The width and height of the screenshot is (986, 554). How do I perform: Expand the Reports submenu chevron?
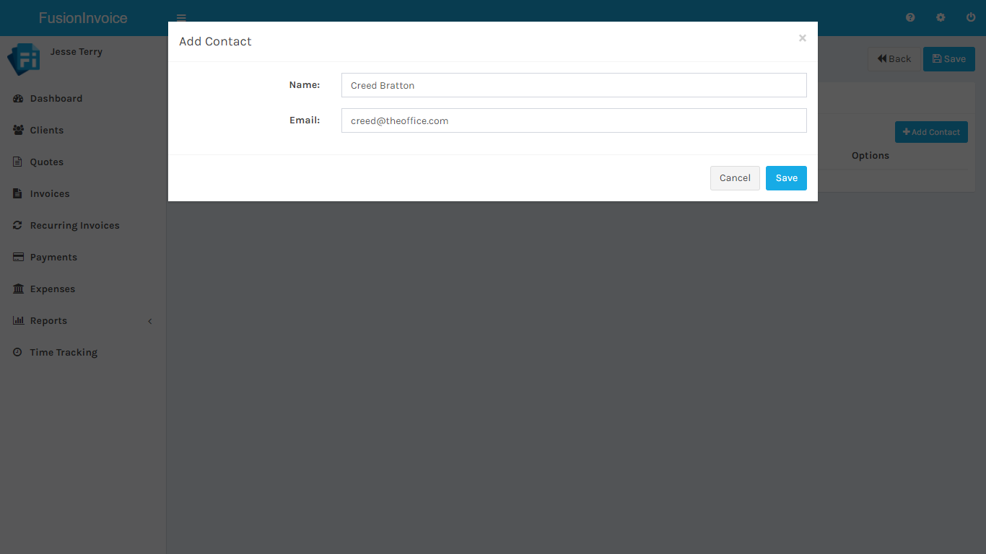pos(150,321)
